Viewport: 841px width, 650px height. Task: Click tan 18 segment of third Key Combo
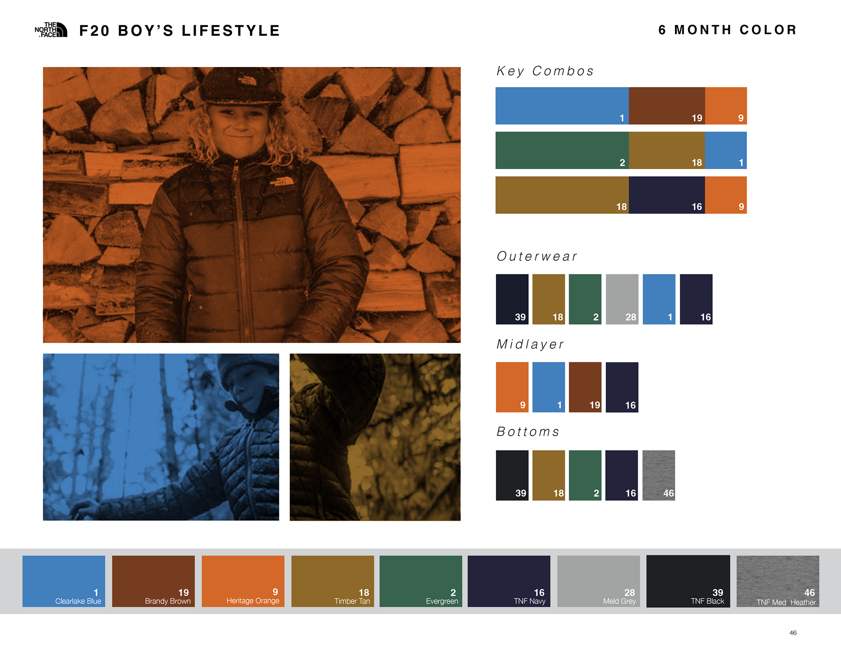tap(562, 195)
